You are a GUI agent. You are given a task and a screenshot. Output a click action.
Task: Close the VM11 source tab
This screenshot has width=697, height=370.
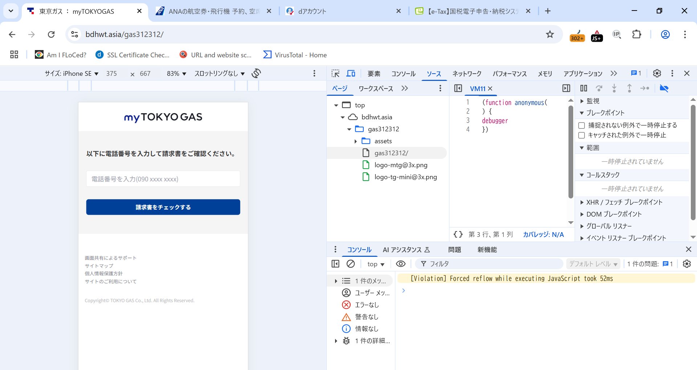490,89
